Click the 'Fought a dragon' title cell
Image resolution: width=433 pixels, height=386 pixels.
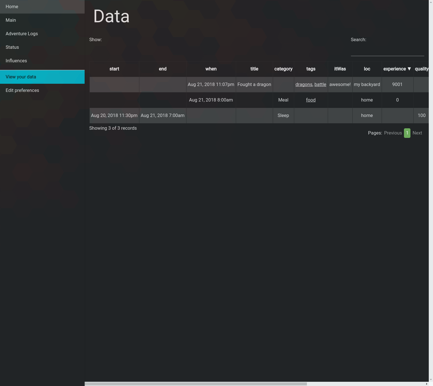click(254, 84)
